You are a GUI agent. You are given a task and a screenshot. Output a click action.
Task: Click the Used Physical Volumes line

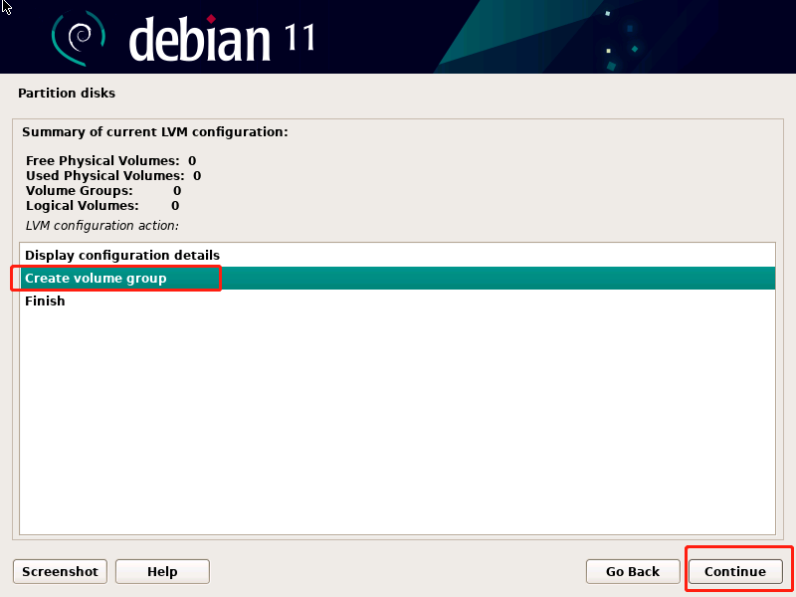coord(113,176)
